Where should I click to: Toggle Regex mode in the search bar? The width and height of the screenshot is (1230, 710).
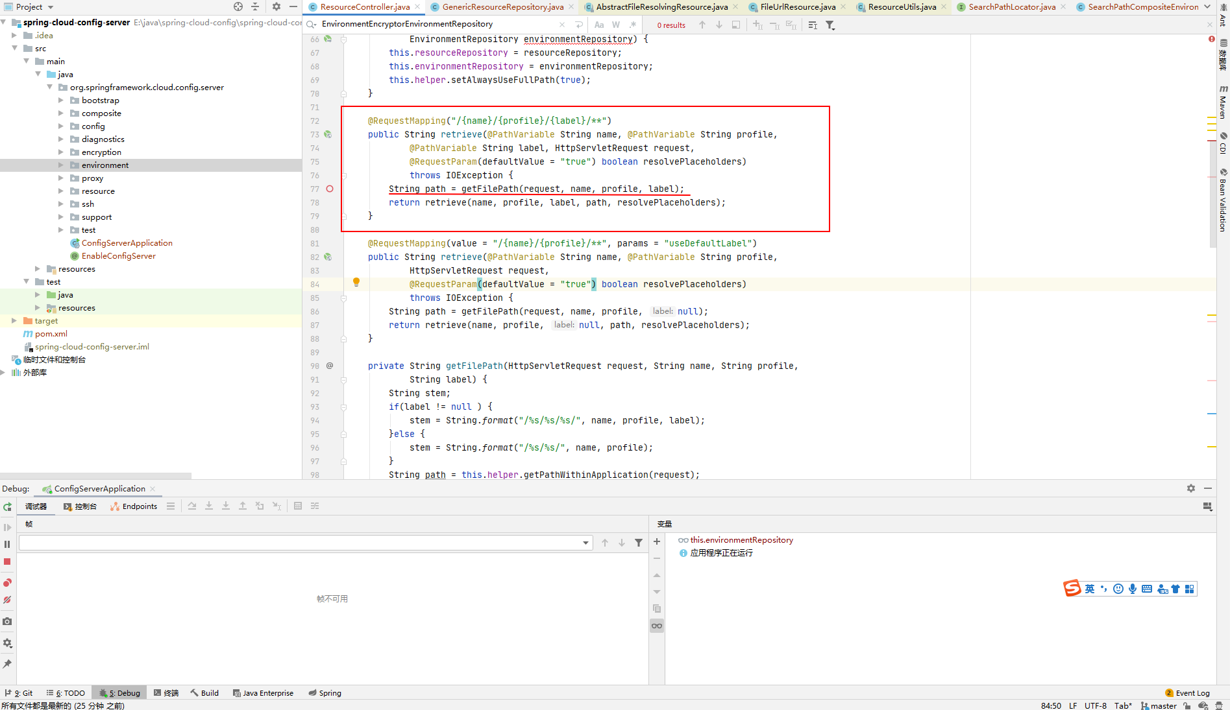click(633, 25)
